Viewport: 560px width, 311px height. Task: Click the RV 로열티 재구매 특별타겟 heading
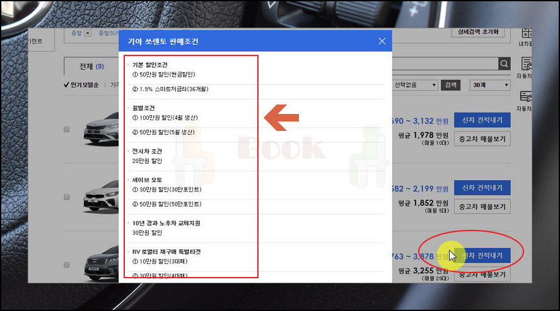point(166,252)
